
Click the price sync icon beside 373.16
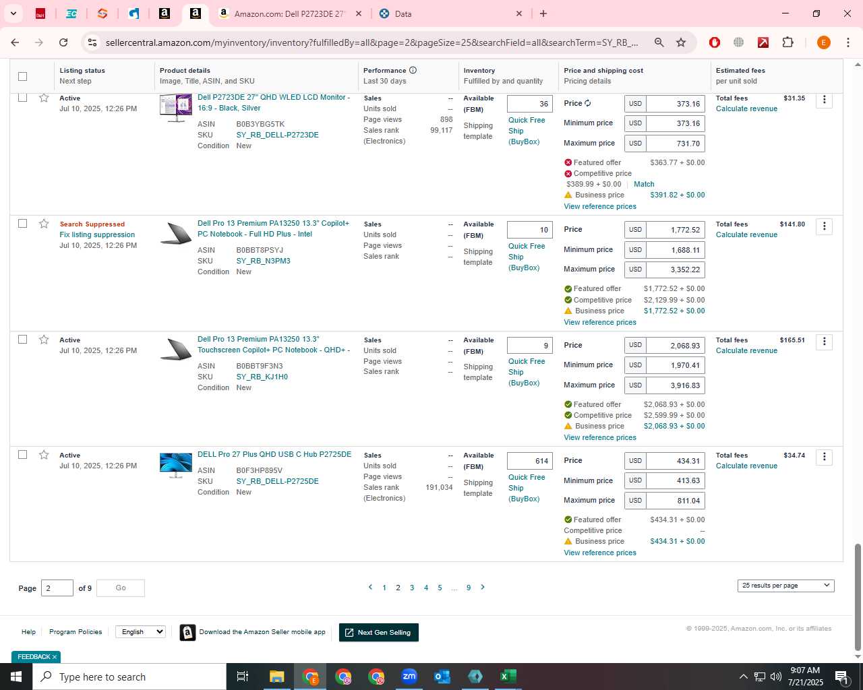coord(588,103)
